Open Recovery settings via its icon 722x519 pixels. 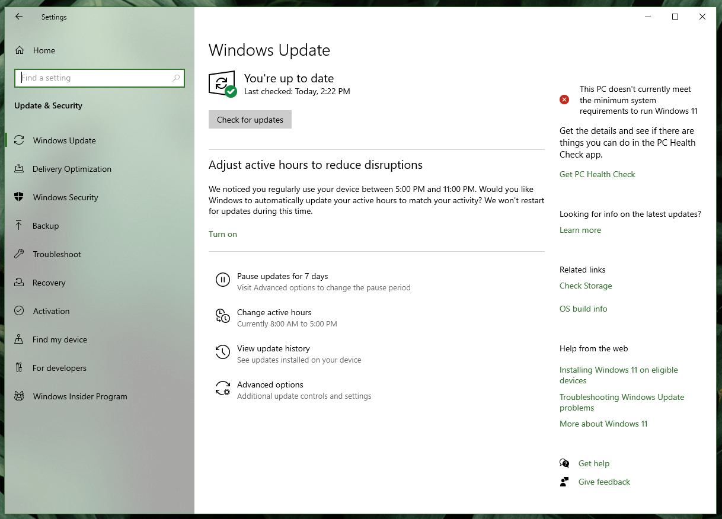20,283
